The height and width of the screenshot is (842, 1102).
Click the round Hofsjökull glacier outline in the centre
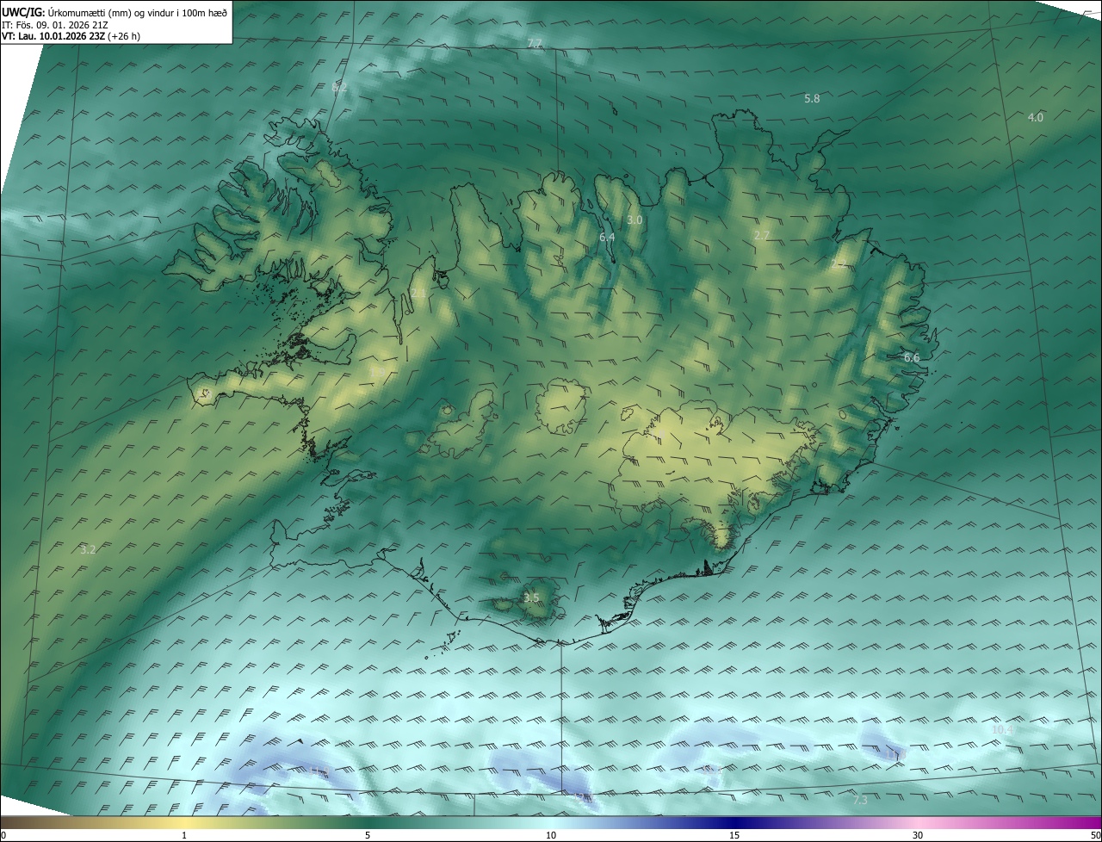click(563, 406)
